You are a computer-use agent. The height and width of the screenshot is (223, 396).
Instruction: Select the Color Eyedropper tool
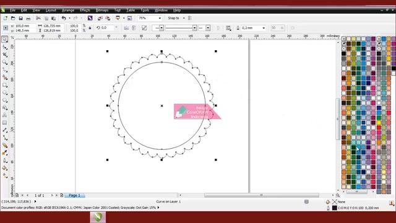point(4,153)
